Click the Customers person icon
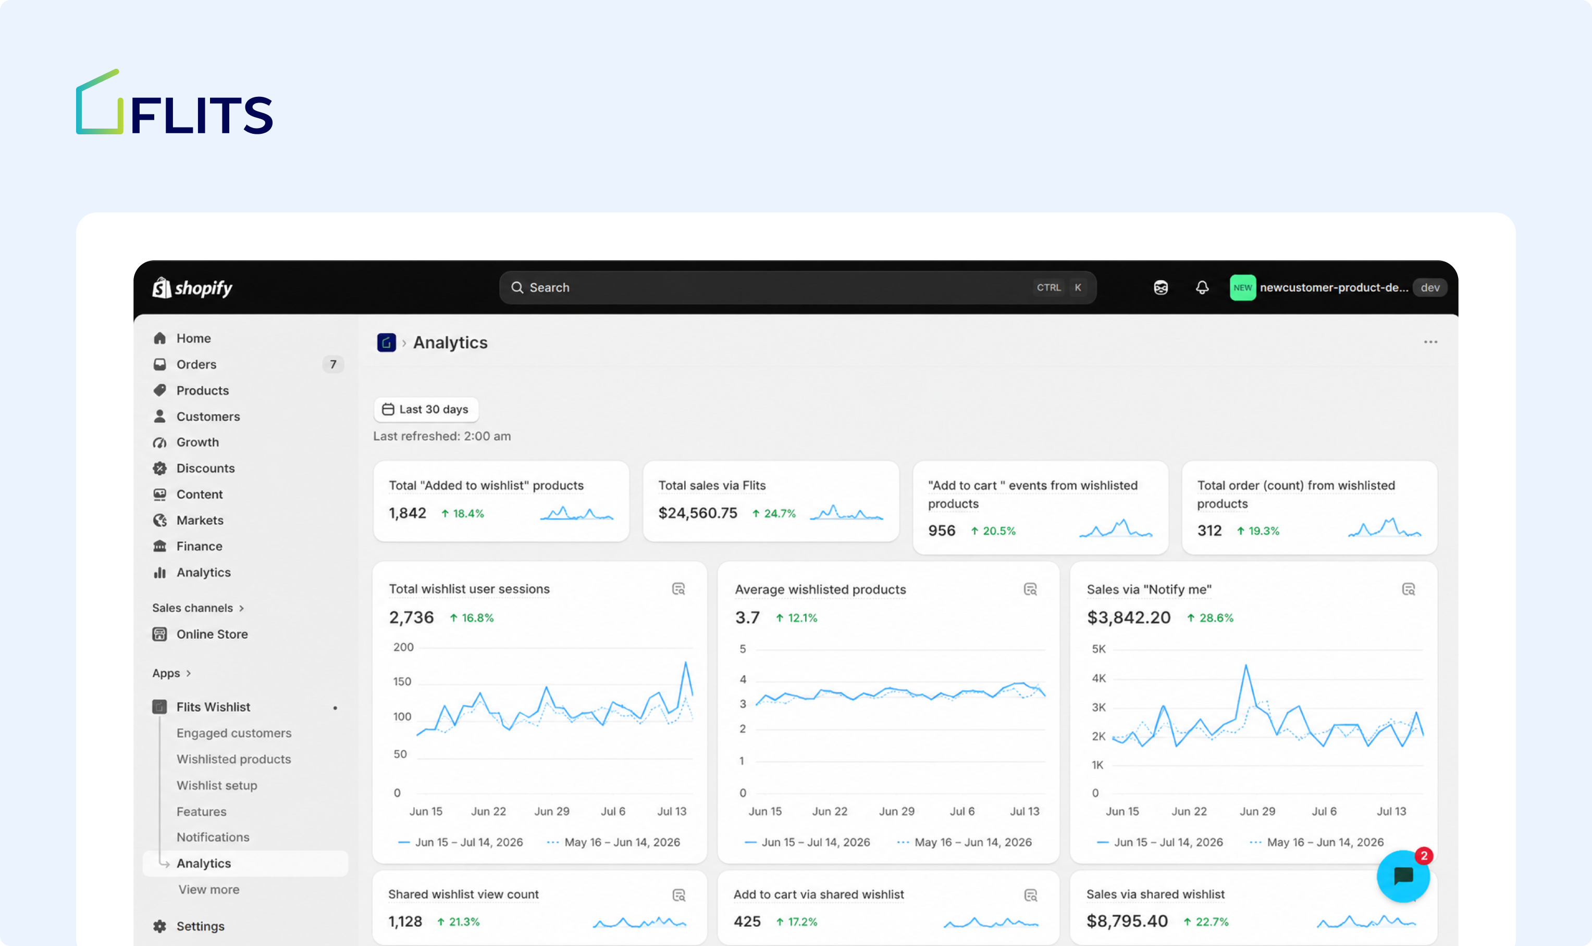This screenshot has height=946, width=1592. [159, 417]
